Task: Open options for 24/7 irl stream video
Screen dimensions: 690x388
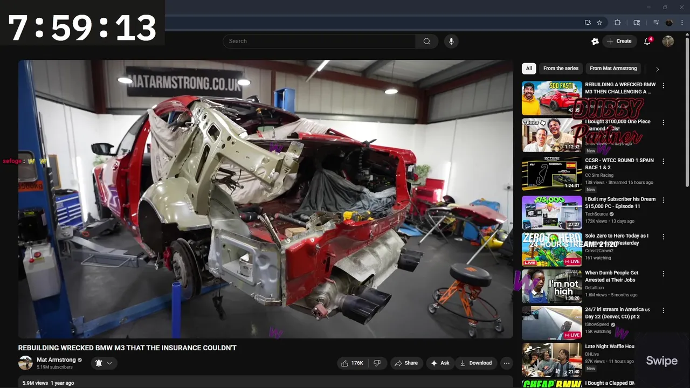Action: tap(663, 310)
